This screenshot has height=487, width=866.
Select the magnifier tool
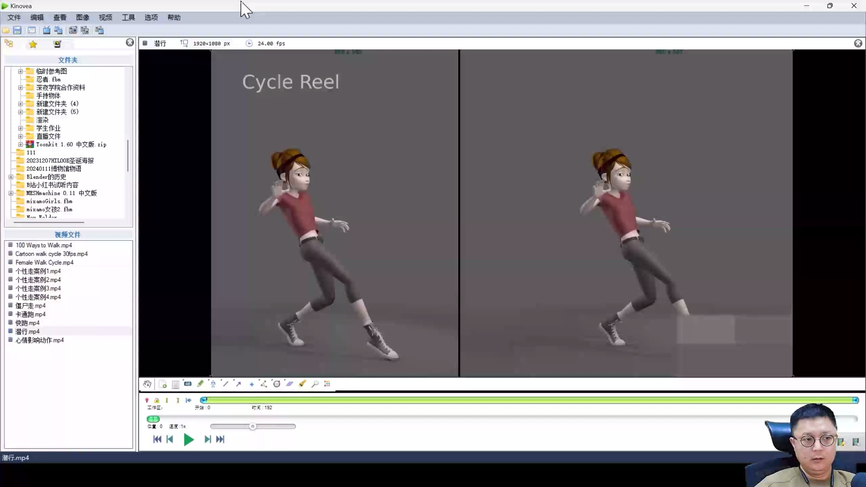[x=315, y=384]
